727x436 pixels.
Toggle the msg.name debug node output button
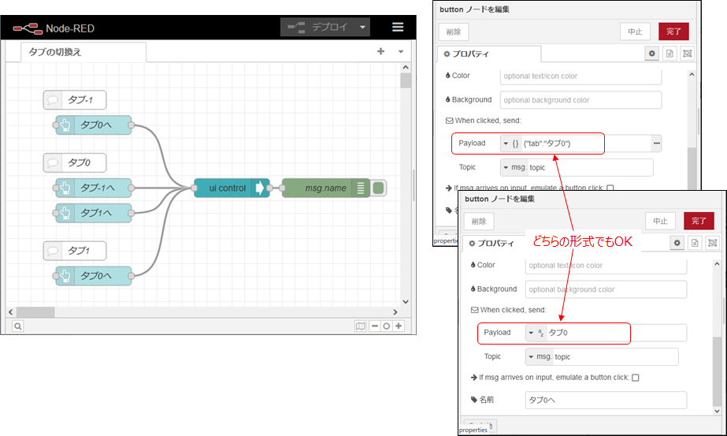379,188
